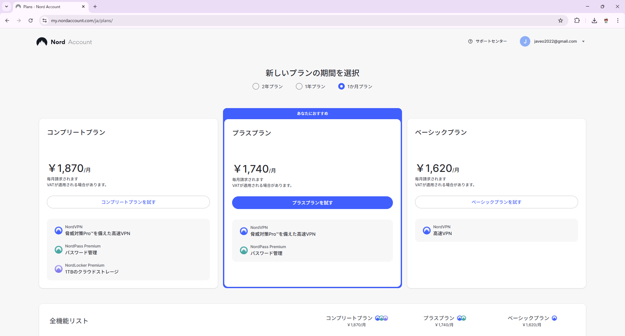Click the NordPass Premium icon in Plus plan
The image size is (625, 336).
click(244, 250)
